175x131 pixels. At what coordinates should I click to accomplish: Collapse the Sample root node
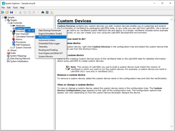3,17
